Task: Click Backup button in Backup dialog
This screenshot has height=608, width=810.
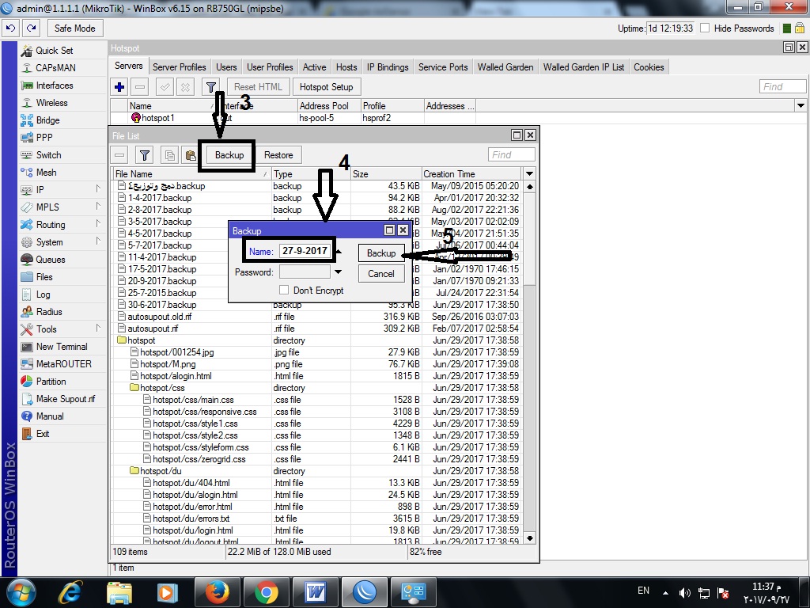Action: [381, 253]
